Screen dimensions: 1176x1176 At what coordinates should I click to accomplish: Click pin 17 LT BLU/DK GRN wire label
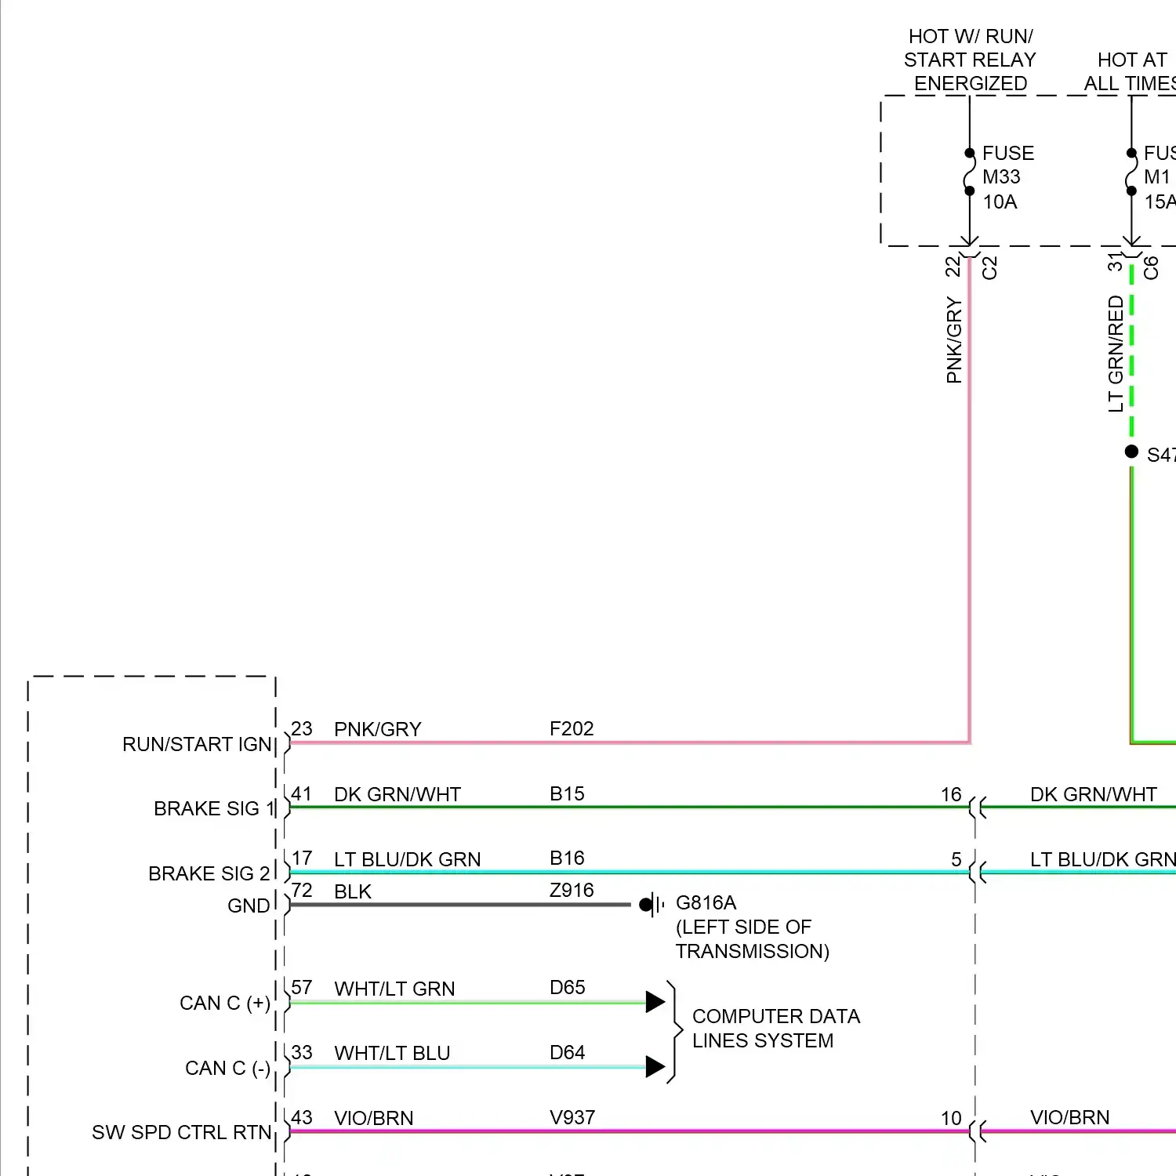coord(407,859)
